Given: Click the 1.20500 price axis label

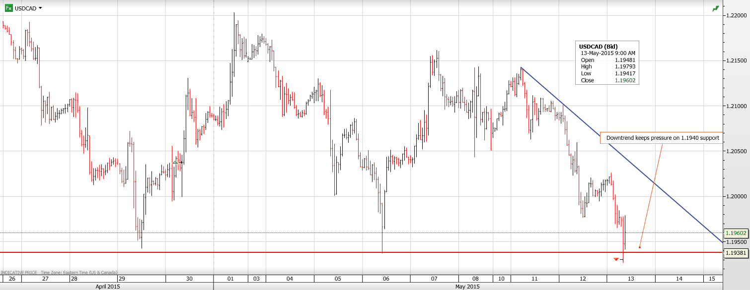Looking at the screenshot, I should coord(736,151).
